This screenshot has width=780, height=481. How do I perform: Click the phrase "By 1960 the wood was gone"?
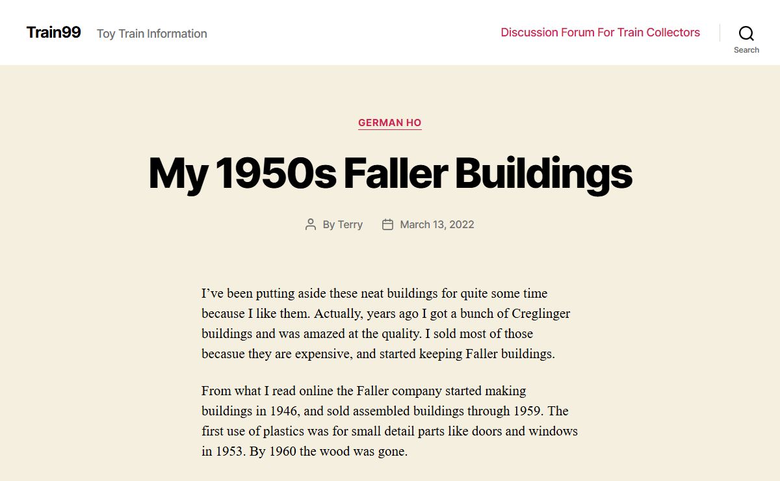click(328, 451)
